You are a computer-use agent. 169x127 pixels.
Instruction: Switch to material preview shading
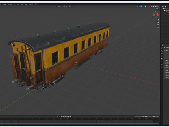click(155, 6)
